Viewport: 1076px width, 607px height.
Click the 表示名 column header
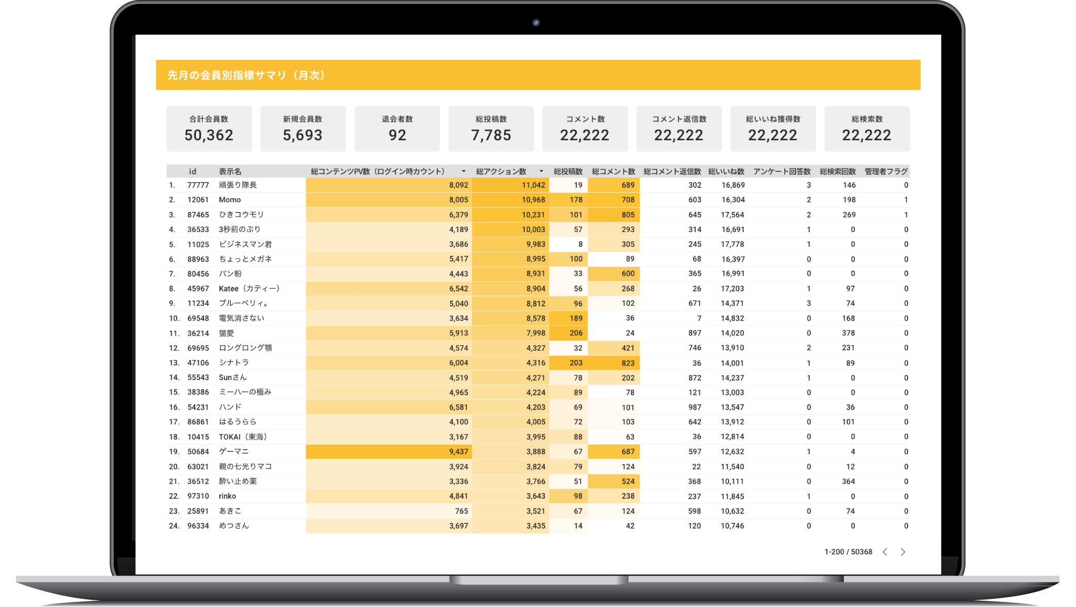pos(230,171)
